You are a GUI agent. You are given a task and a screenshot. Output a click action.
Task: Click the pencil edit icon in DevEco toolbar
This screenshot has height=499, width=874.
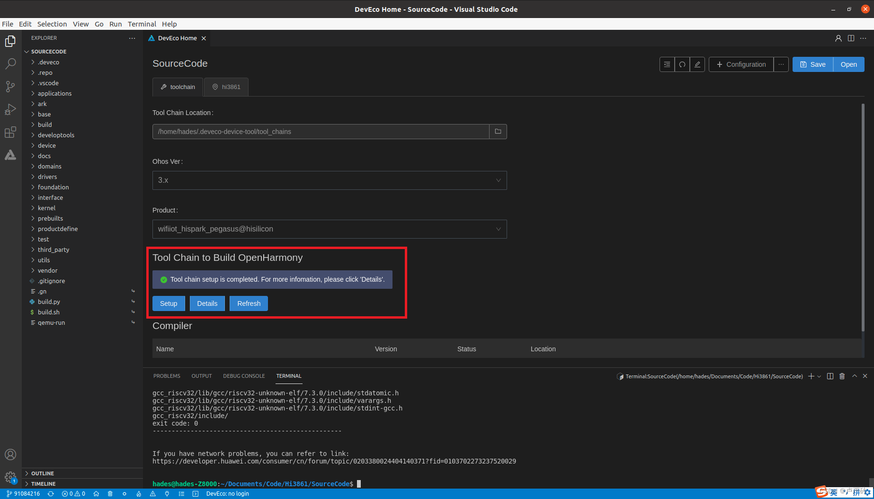pos(697,64)
